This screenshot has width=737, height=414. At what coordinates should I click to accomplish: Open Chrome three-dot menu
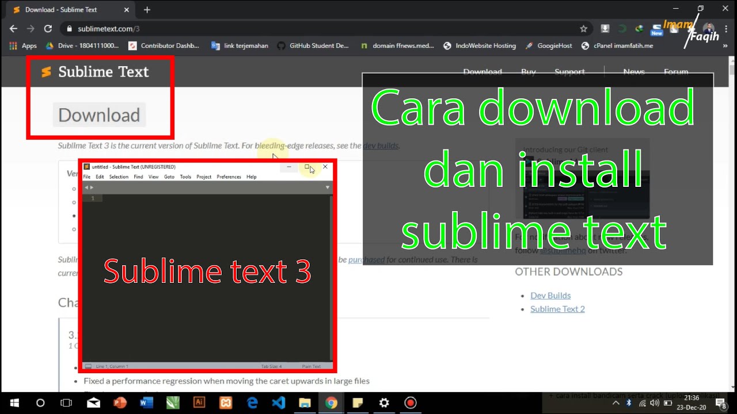tap(725, 29)
